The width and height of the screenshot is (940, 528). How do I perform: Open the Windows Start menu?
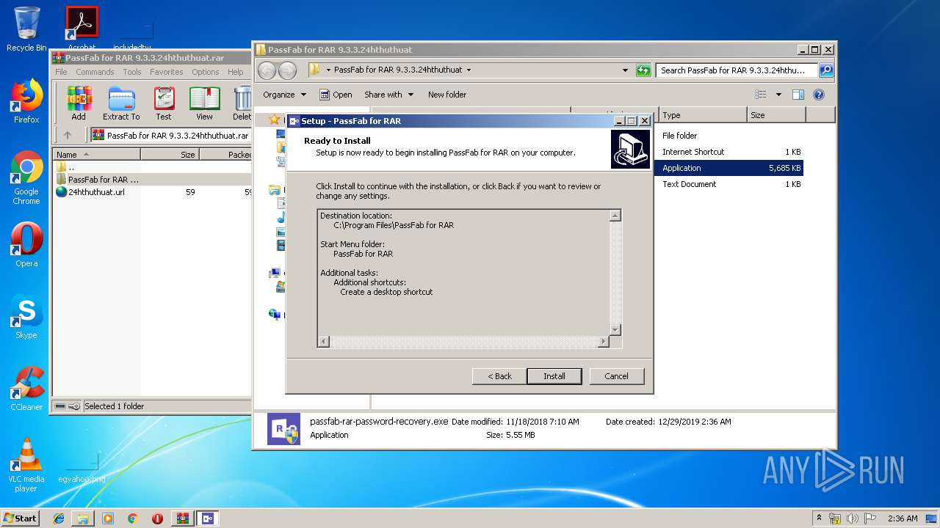[x=21, y=518]
